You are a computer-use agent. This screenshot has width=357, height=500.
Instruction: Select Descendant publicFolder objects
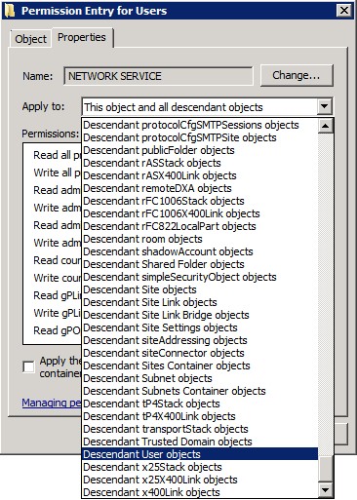(200, 150)
